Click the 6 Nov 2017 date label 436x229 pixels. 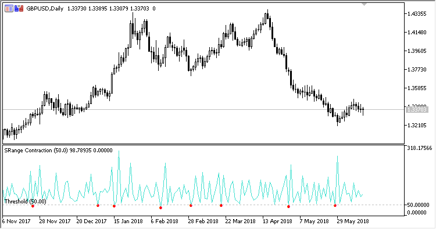click(16, 221)
